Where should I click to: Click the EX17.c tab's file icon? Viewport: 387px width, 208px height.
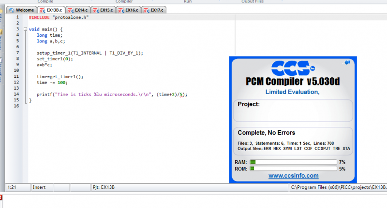pos(147,10)
